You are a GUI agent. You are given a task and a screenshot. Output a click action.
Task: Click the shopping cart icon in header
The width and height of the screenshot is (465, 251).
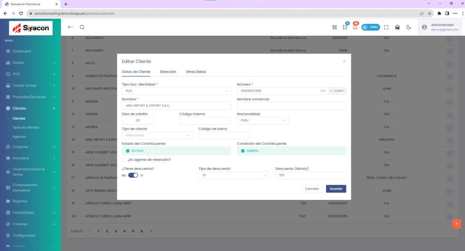pyautogui.click(x=345, y=27)
